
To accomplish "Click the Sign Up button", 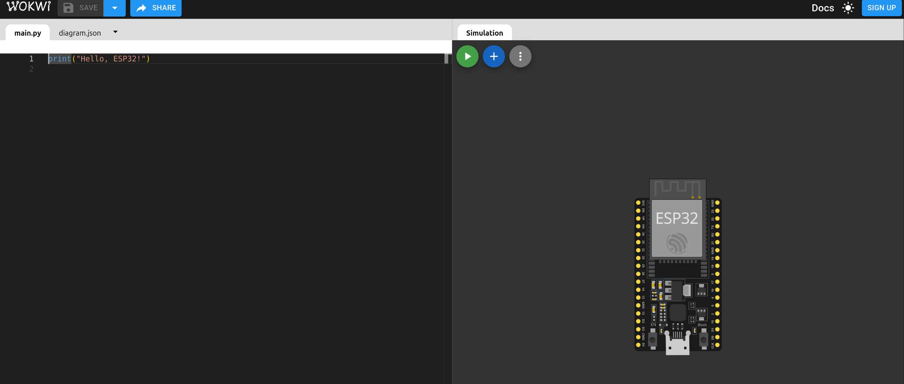I will (x=881, y=8).
